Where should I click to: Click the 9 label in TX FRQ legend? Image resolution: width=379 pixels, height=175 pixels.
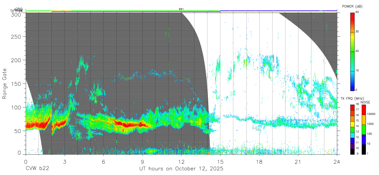[358, 154]
